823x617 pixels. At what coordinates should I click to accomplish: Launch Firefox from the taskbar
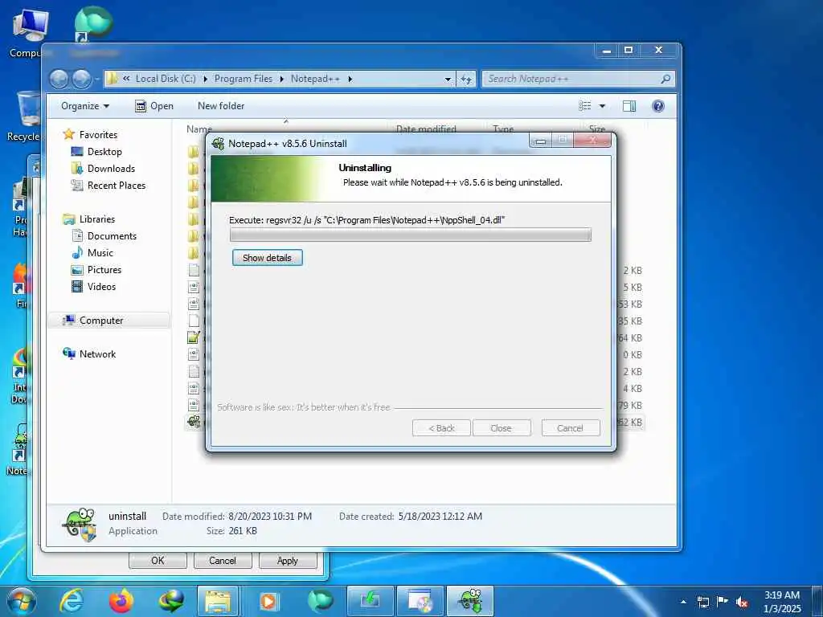pyautogui.click(x=121, y=601)
